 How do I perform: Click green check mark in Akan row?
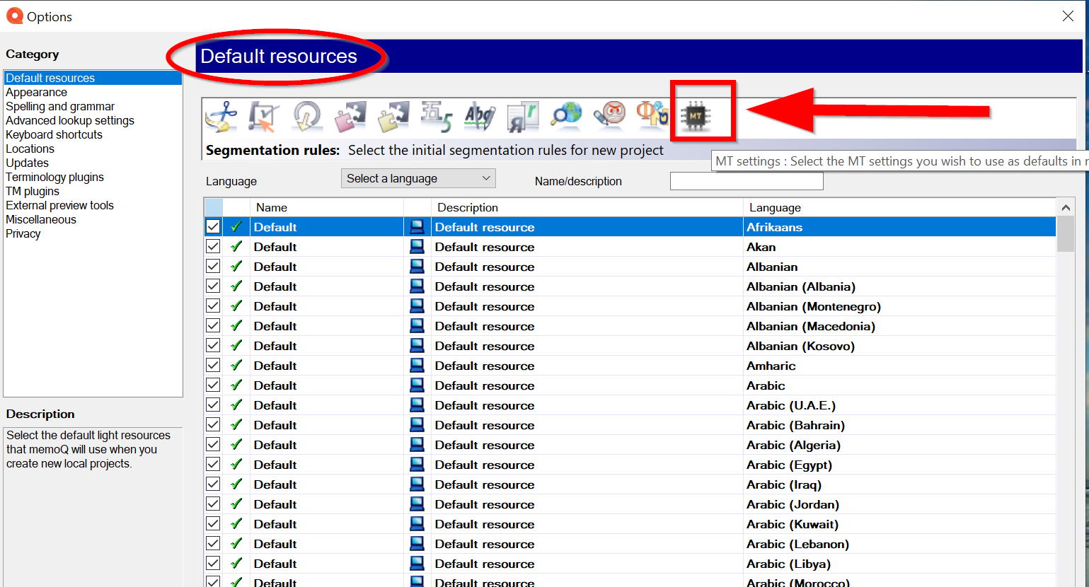tap(236, 247)
